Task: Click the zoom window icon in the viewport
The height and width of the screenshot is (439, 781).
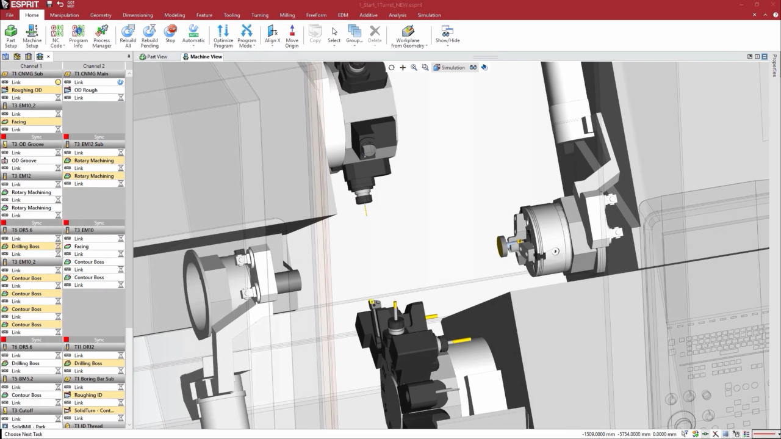Action: point(425,68)
